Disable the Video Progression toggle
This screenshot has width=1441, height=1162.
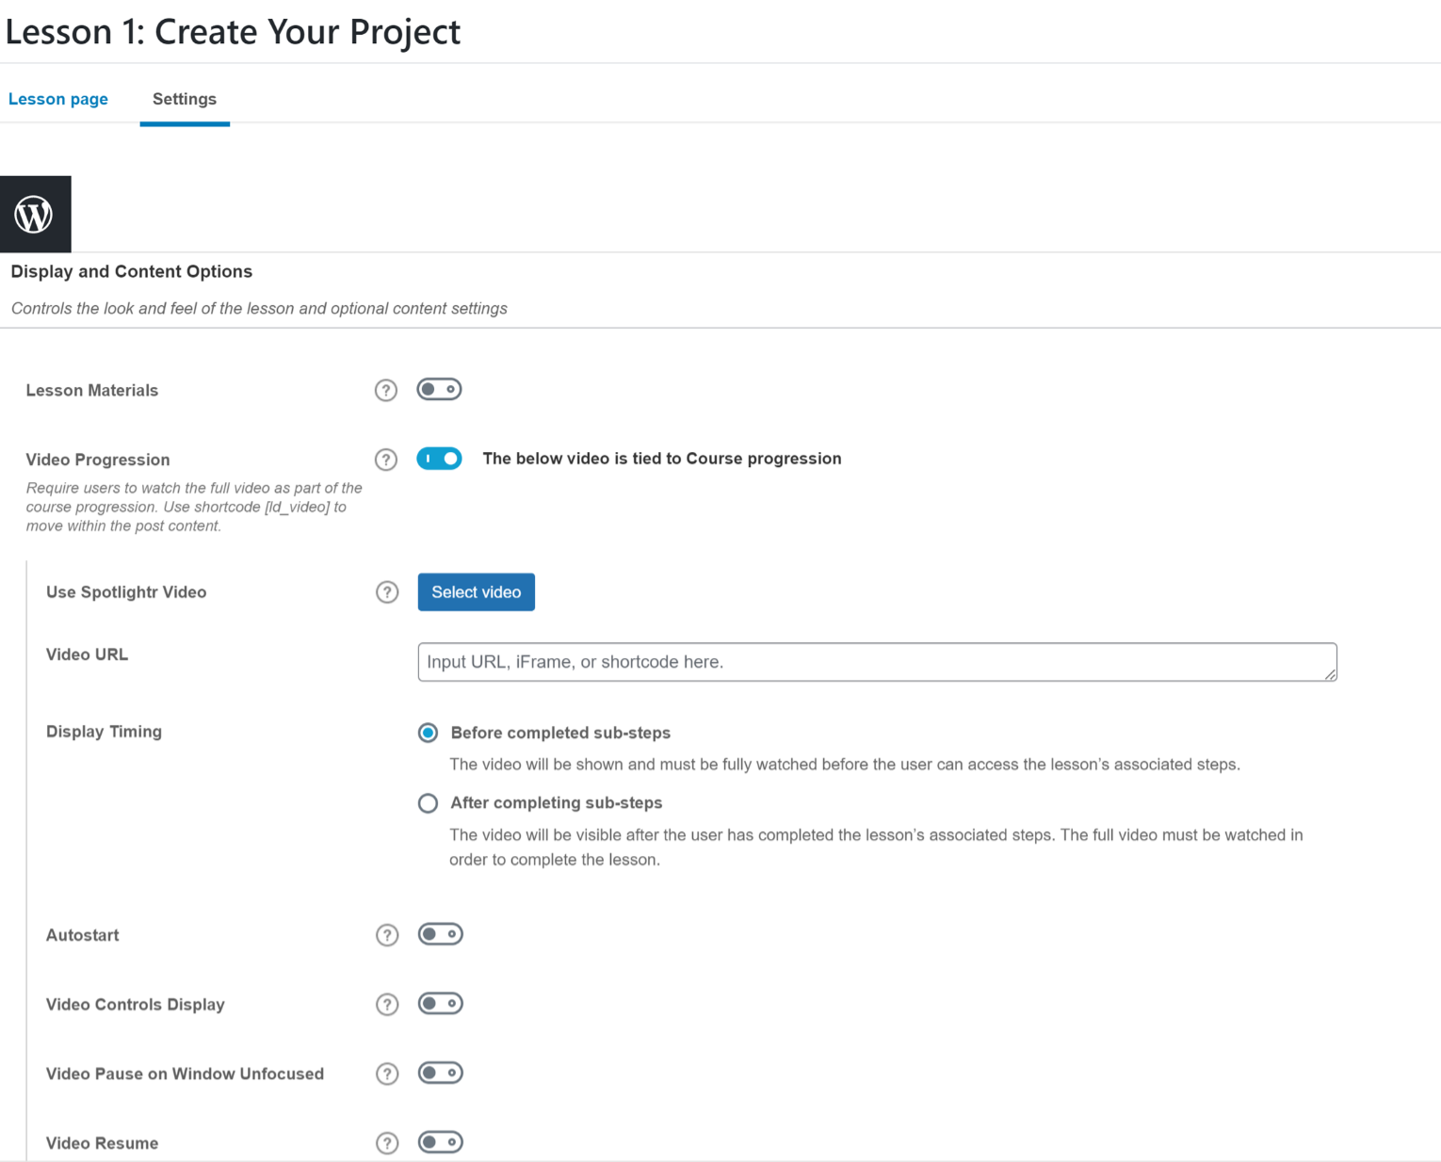(439, 459)
